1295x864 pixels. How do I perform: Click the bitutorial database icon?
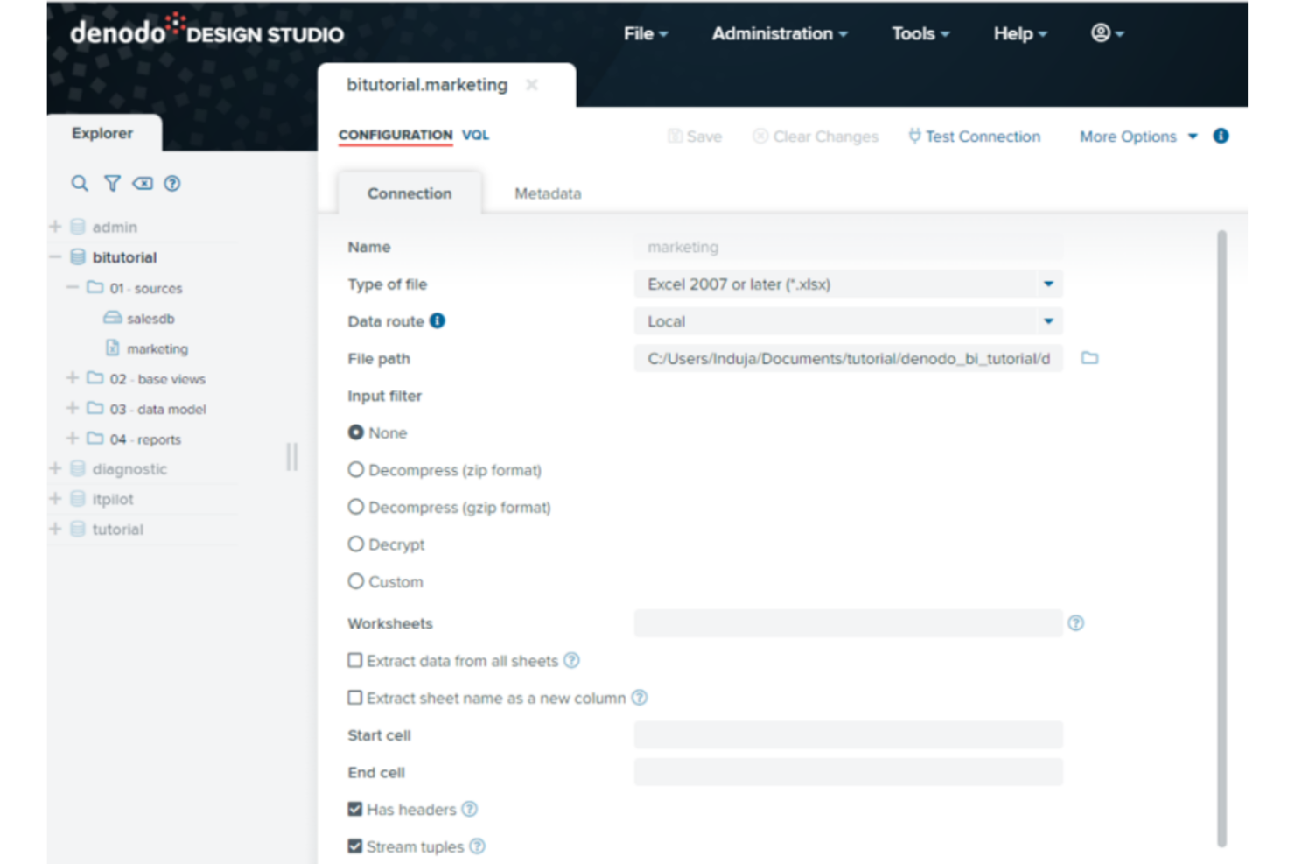pos(78,257)
